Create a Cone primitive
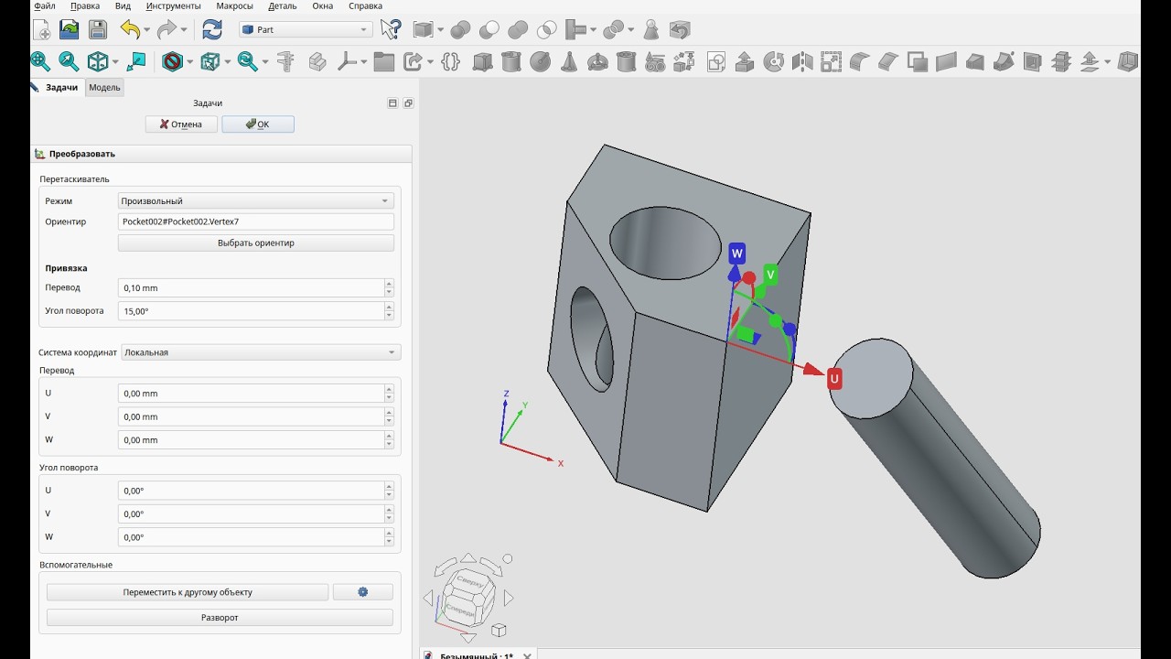 [x=568, y=61]
